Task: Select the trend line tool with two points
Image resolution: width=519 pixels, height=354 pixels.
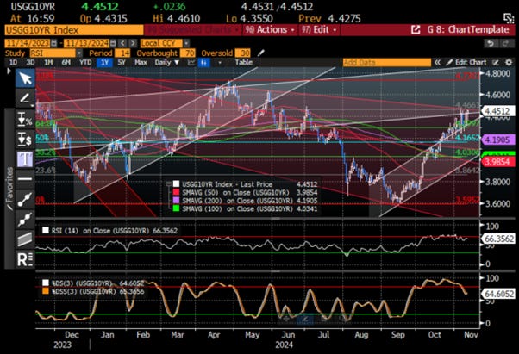Action: [x=25, y=199]
